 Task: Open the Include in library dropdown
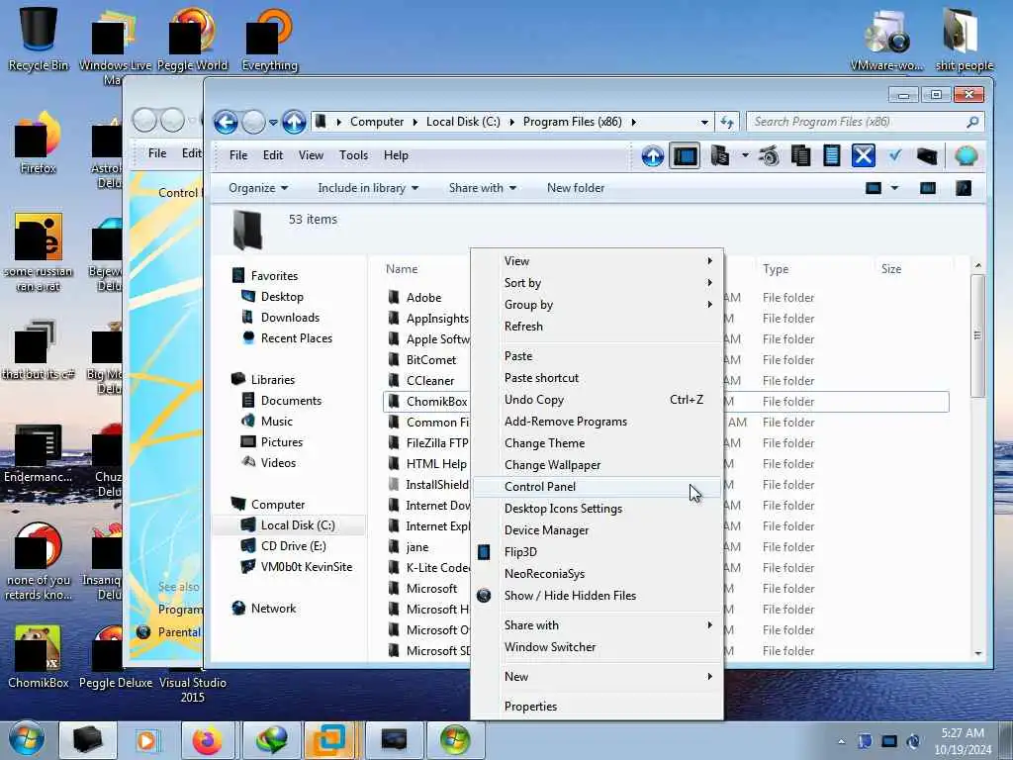368,188
